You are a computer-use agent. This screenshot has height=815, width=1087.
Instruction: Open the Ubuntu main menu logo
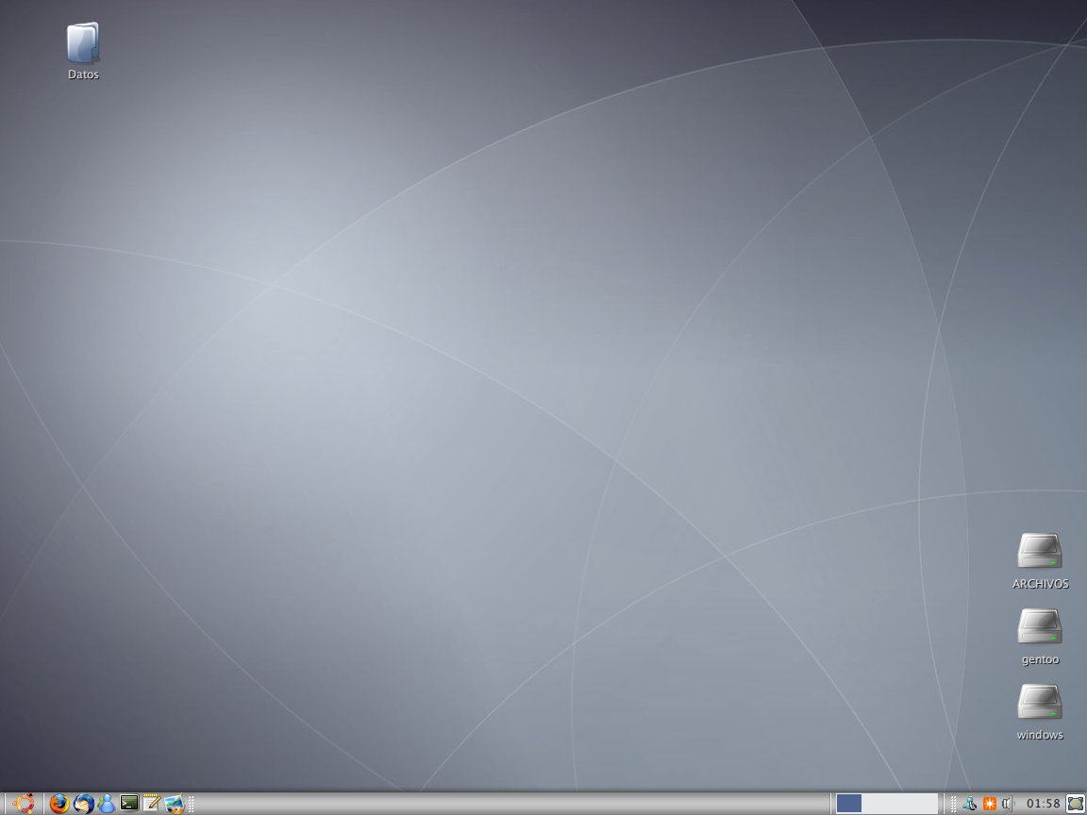(x=24, y=804)
